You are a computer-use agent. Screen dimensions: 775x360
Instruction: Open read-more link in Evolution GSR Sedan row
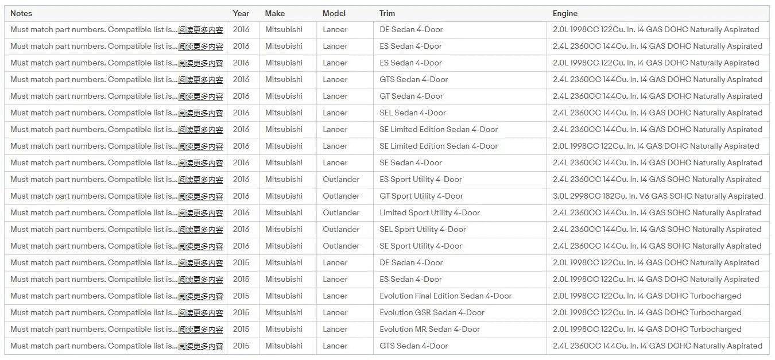point(200,313)
